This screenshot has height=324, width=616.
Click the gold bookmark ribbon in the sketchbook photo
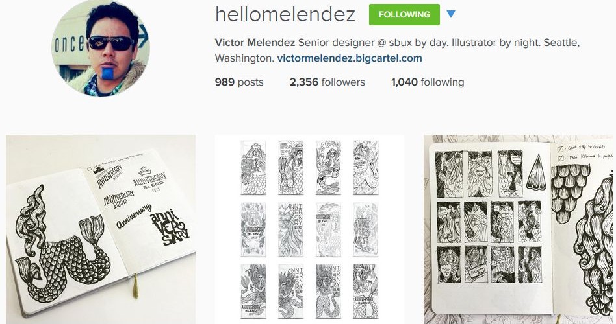point(136,286)
